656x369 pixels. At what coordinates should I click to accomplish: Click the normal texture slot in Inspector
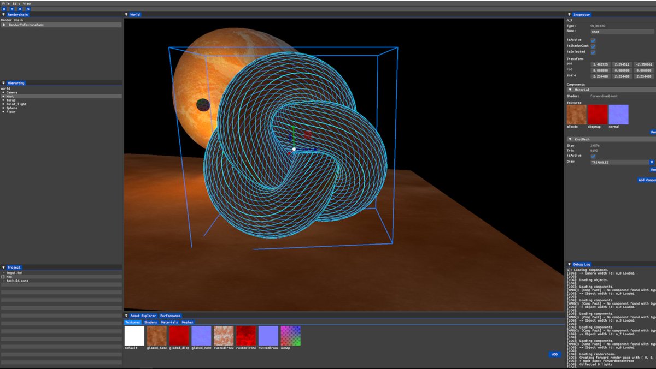[x=619, y=115]
